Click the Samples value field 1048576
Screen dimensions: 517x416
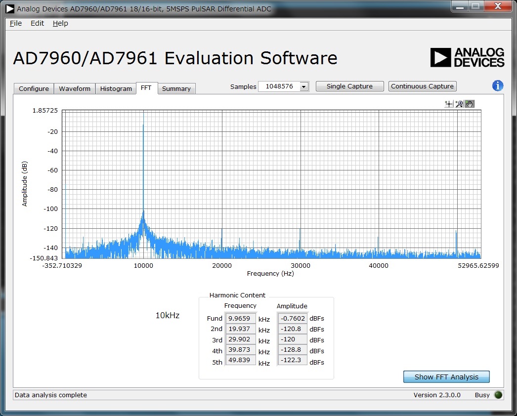279,86
